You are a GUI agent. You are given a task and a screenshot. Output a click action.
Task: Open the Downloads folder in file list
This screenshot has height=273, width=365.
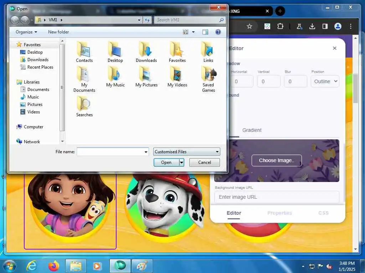click(146, 52)
